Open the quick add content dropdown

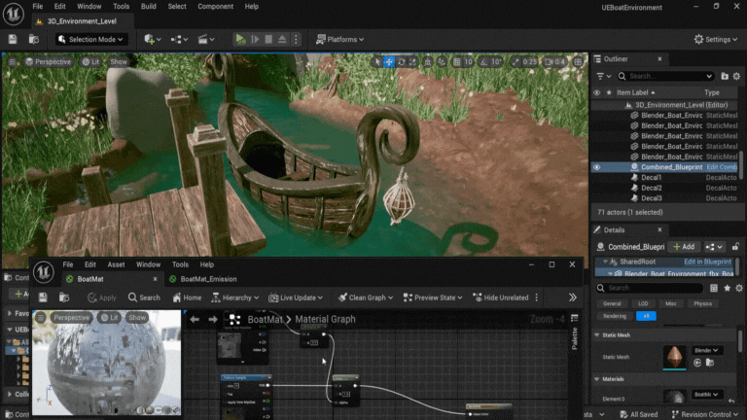pos(153,39)
